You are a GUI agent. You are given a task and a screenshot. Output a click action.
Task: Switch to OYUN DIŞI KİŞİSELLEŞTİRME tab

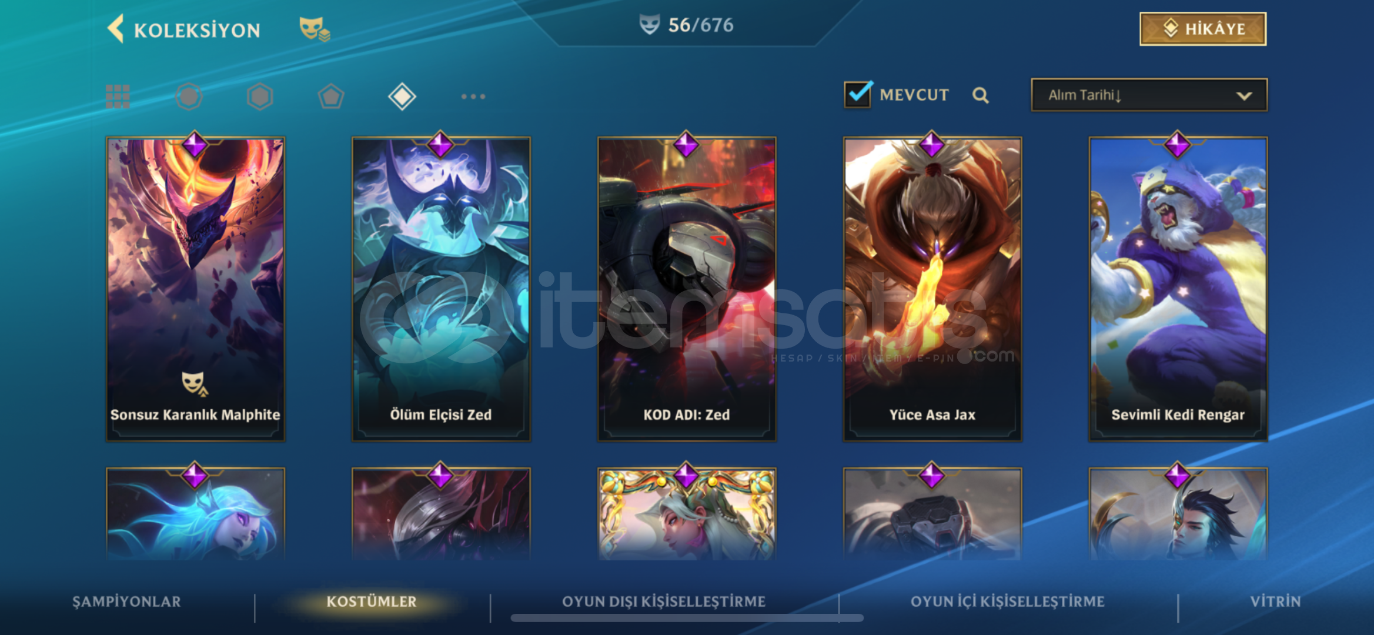click(x=664, y=601)
